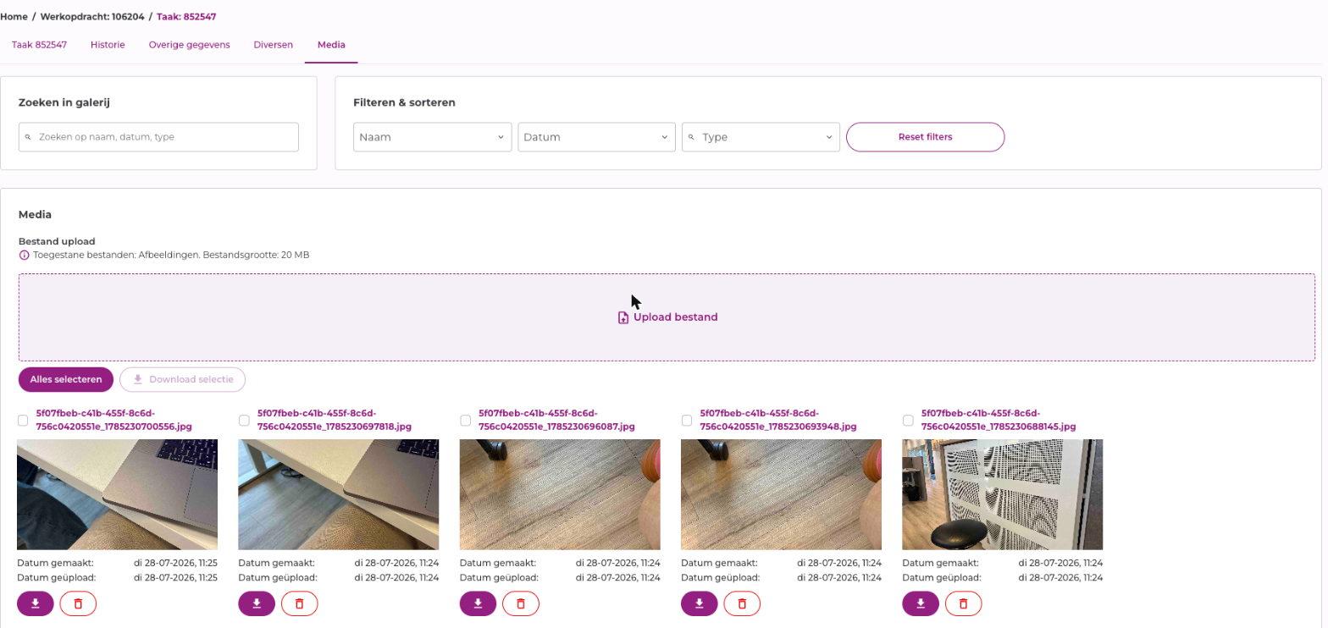Open Werkopdracht: 106204 breadcrumb link
This screenshot has width=1328, height=628.
[91, 16]
